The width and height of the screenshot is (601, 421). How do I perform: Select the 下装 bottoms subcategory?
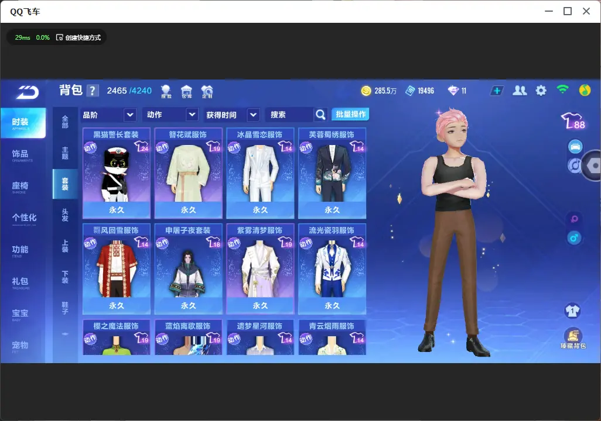click(65, 277)
